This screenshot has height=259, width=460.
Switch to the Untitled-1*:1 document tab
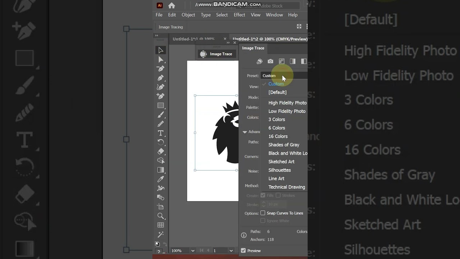[x=194, y=39]
